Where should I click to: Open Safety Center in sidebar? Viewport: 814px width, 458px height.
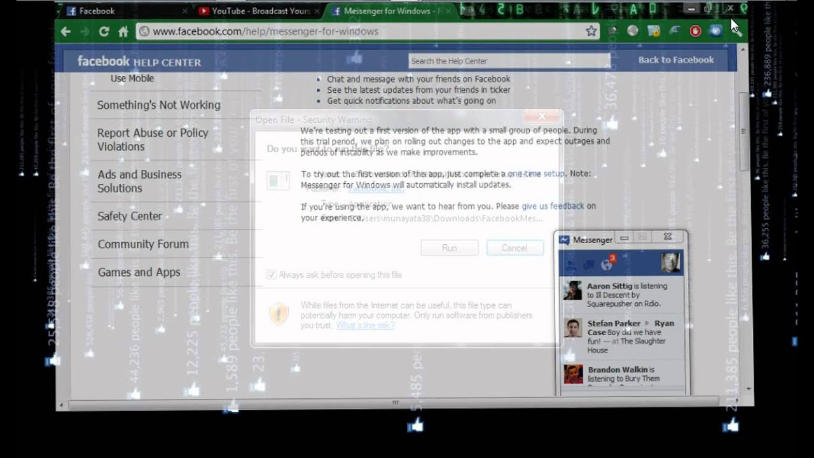pyautogui.click(x=130, y=216)
